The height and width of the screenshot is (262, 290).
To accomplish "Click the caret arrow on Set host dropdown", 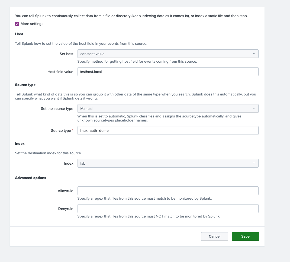I will (x=254, y=54).
